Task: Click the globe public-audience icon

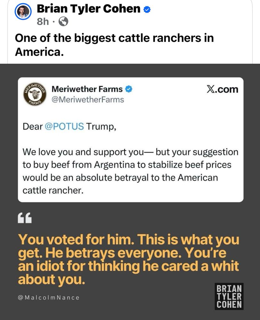Action: click(64, 21)
